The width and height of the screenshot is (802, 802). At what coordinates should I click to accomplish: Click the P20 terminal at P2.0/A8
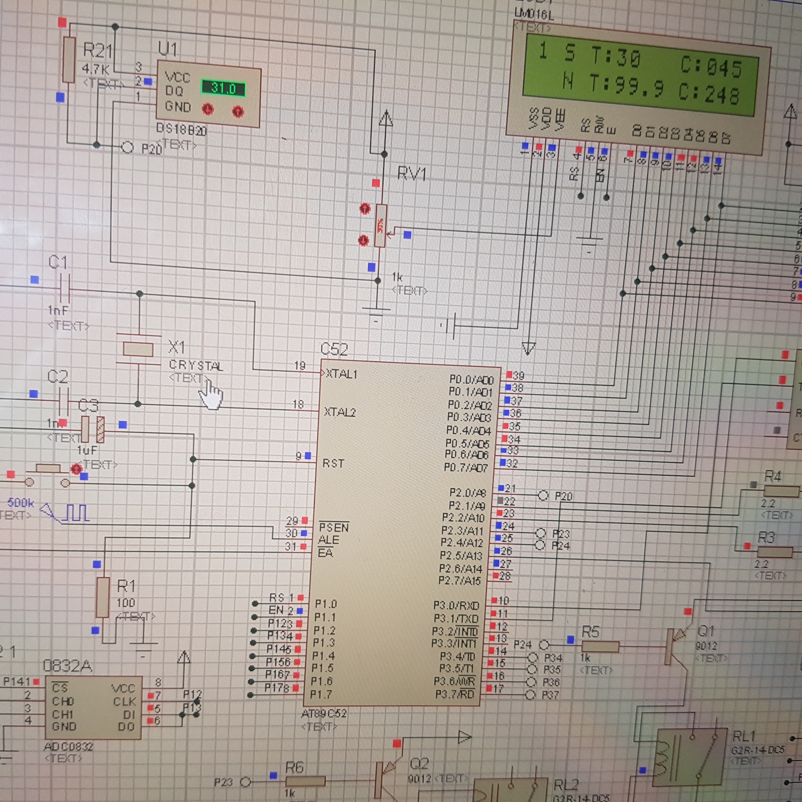(x=543, y=495)
